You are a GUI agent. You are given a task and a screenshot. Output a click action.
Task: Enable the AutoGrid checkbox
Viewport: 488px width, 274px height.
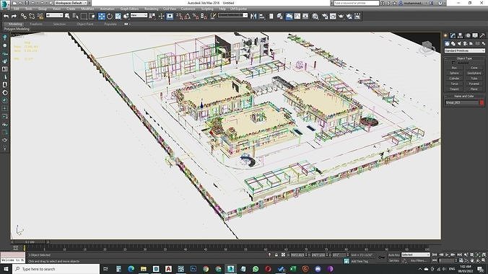(x=453, y=63)
